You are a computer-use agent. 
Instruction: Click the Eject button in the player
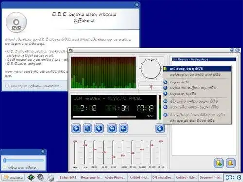[x=160, y=129]
